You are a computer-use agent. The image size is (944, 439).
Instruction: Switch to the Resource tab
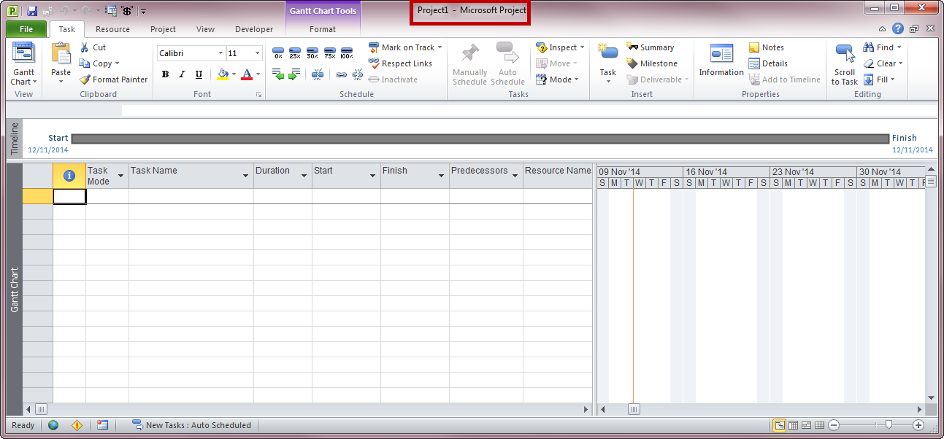point(112,29)
